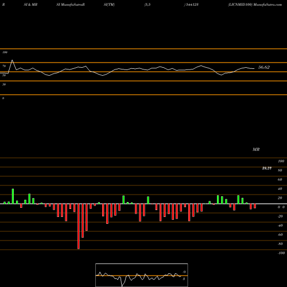Click the RSI axis label 30

click(x=4, y=84)
